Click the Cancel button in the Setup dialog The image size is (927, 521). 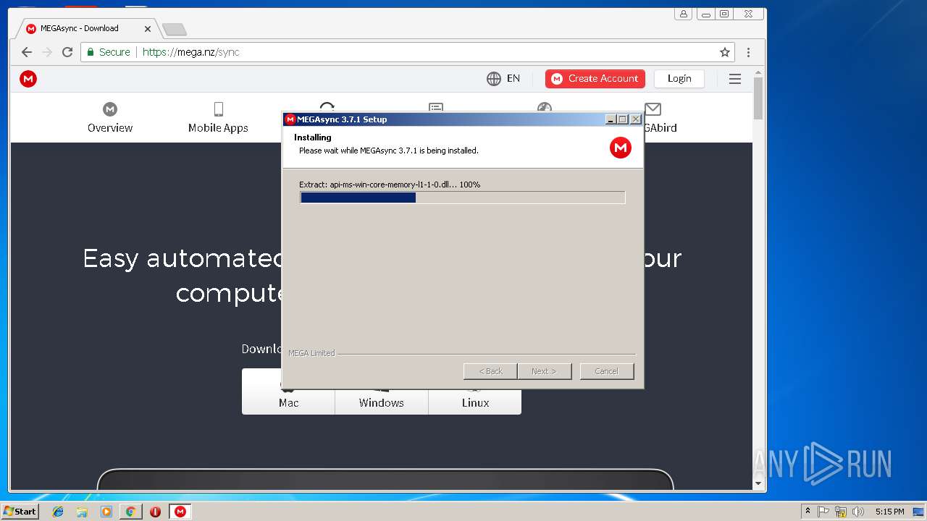(x=607, y=371)
